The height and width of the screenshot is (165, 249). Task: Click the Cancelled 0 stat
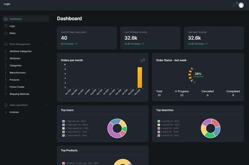(207, 93)
